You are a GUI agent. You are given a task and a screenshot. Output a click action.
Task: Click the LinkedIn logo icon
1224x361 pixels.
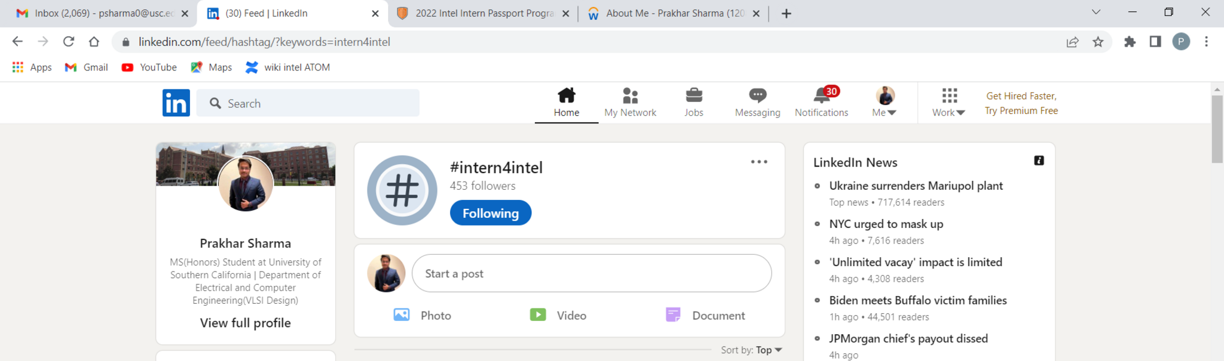pyautogui.click(x=176, y=103)
